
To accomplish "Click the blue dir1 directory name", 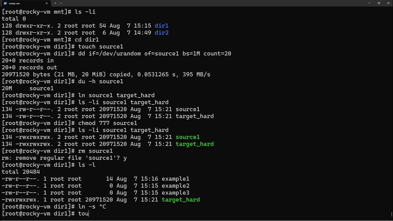I will [161, 26].
